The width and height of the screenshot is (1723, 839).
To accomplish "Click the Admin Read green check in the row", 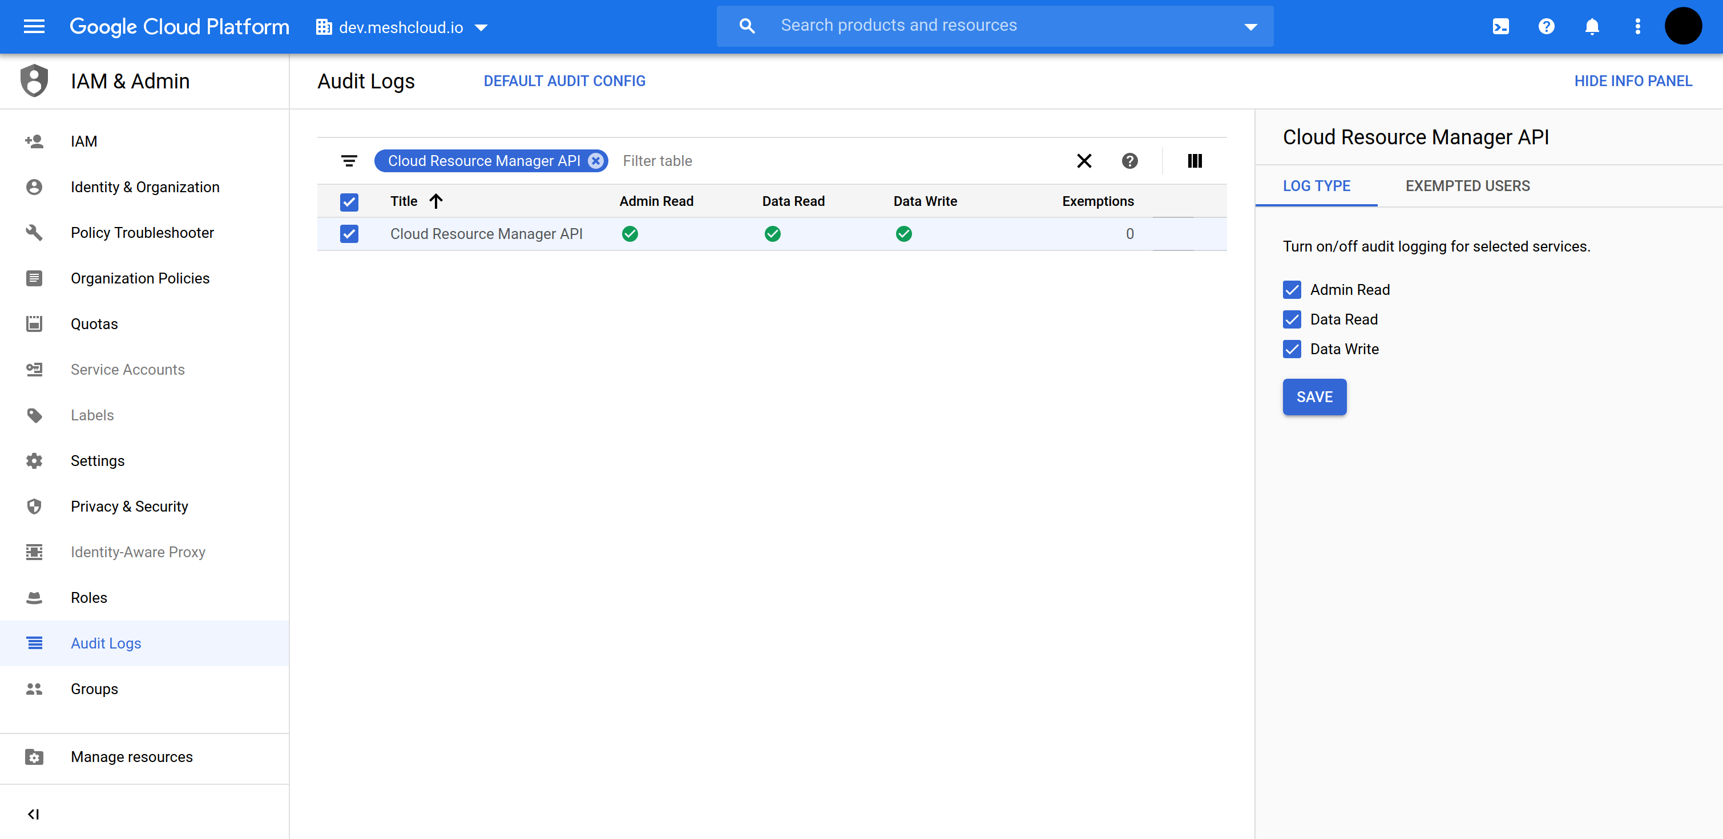I will click(x=630, y=234).
